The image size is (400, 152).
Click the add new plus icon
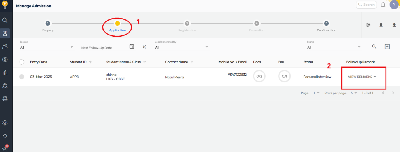[387, 47]
